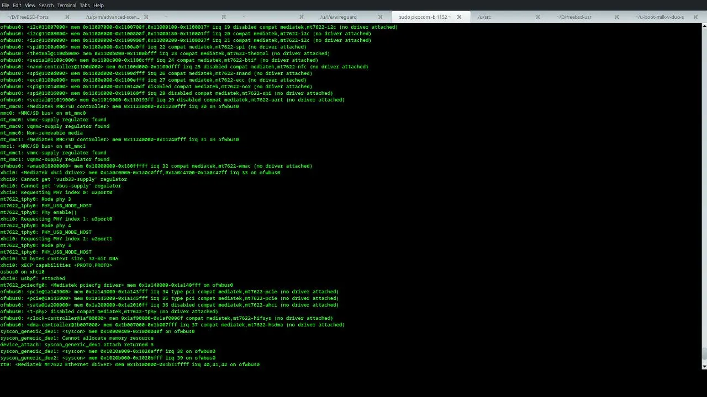Click the line 'mt_mmc0: Non-removable media'
The width and height of the screenshot is (707, 397).
[41, 133]
